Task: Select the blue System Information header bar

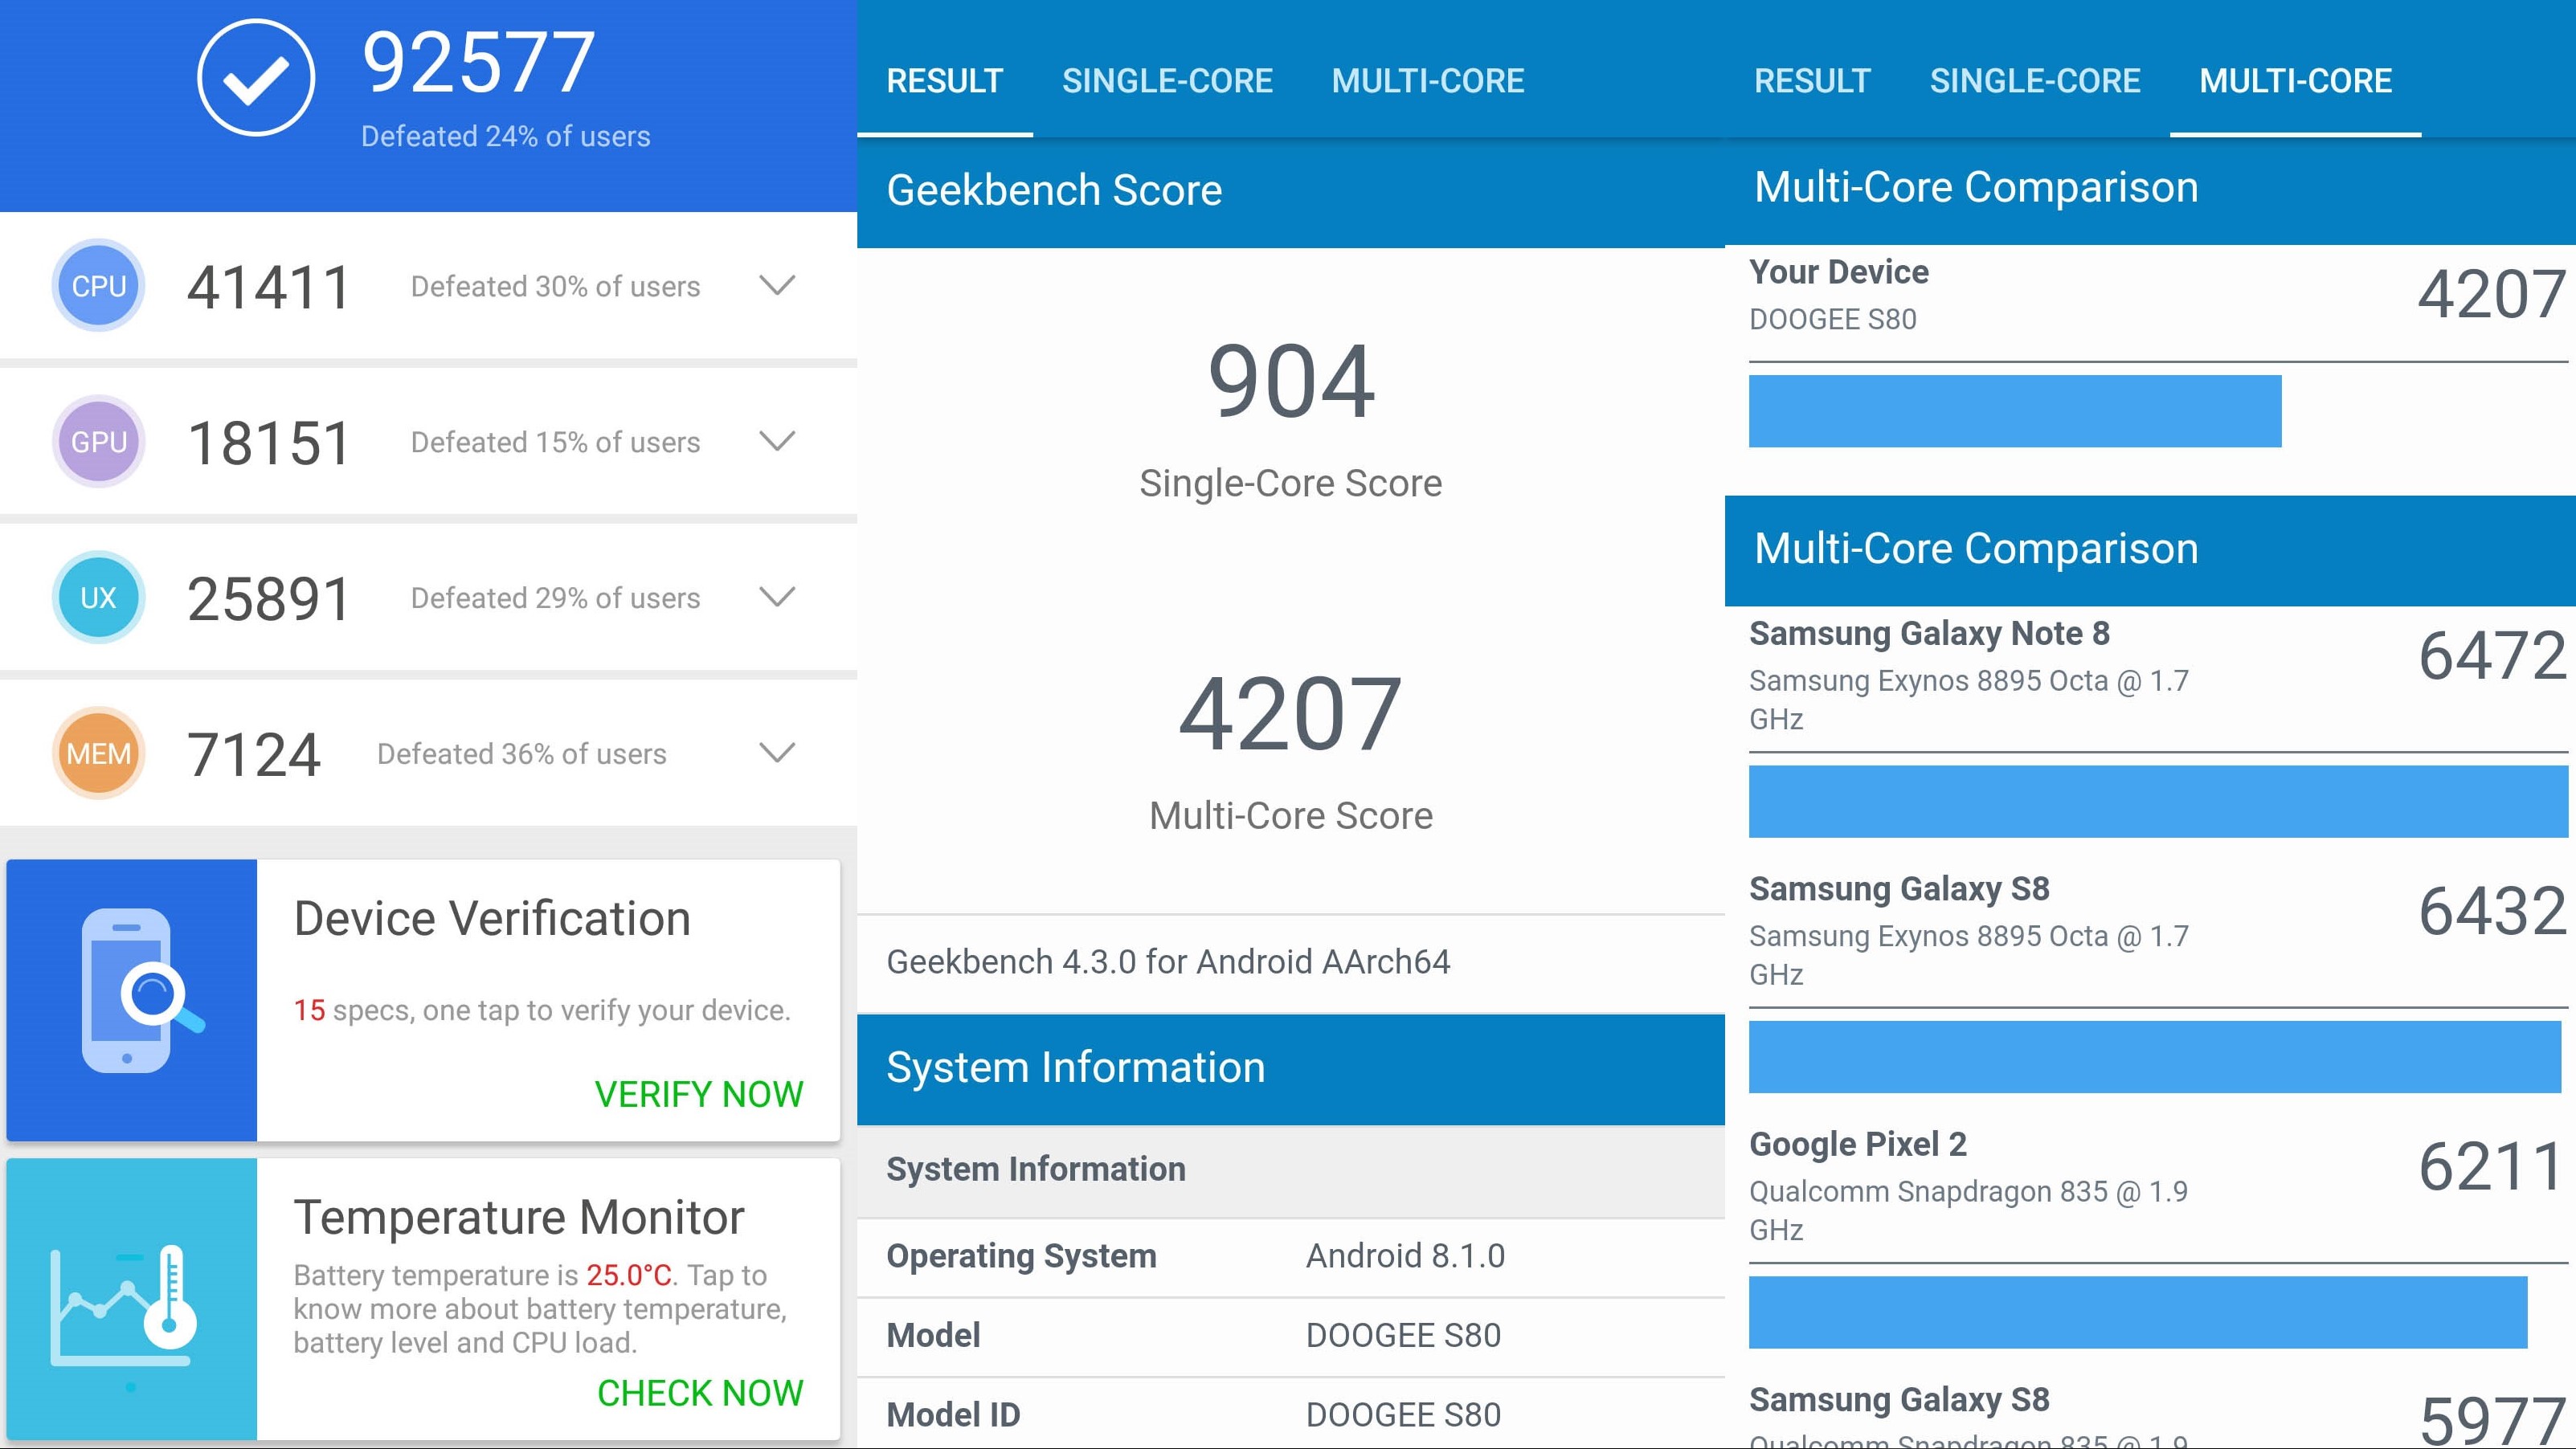Action: point(1291,1069)
